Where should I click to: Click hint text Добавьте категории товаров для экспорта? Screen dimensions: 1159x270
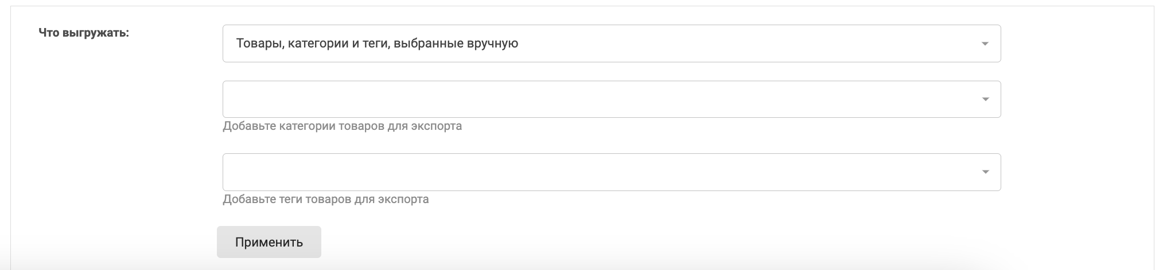(342, 126)
